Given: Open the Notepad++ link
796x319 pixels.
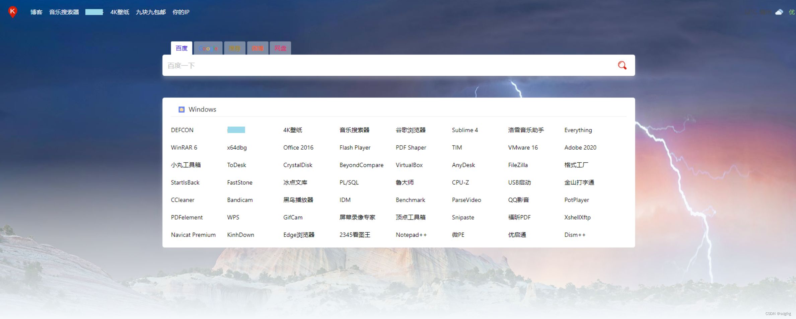Looking at the screenshot, I should 411,235.
